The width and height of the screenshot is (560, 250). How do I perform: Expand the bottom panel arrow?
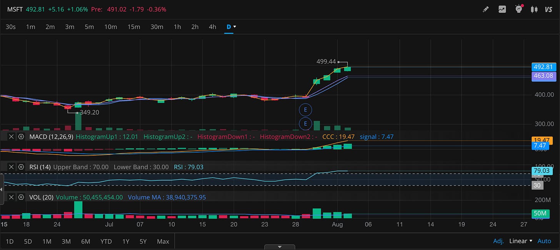[280, 247]
